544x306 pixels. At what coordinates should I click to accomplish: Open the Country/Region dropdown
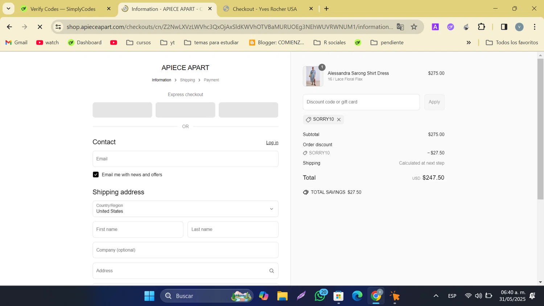185,209
